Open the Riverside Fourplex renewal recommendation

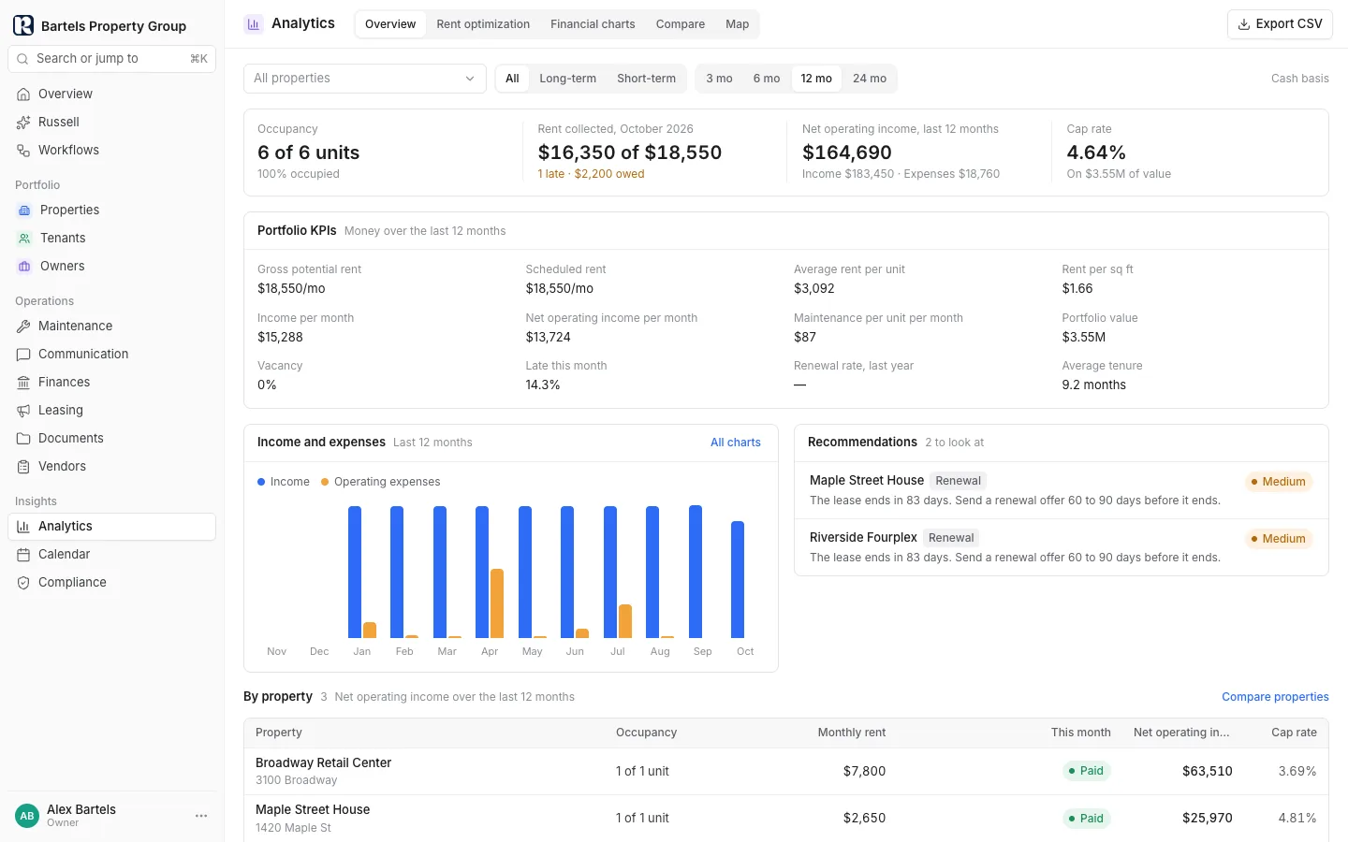(1062, 547)
